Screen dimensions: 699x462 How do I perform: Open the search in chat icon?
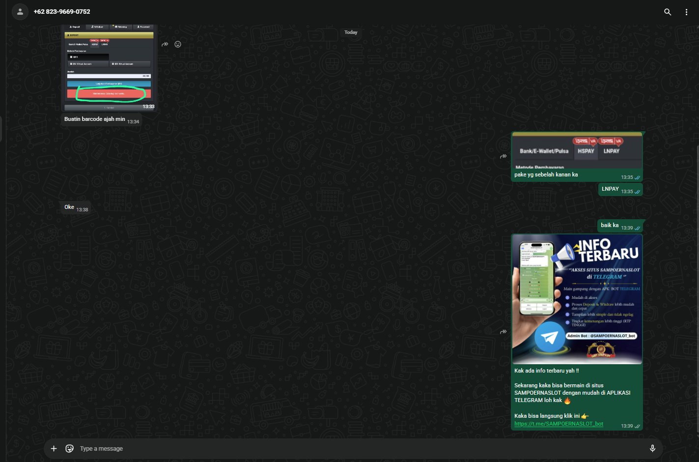668,12
